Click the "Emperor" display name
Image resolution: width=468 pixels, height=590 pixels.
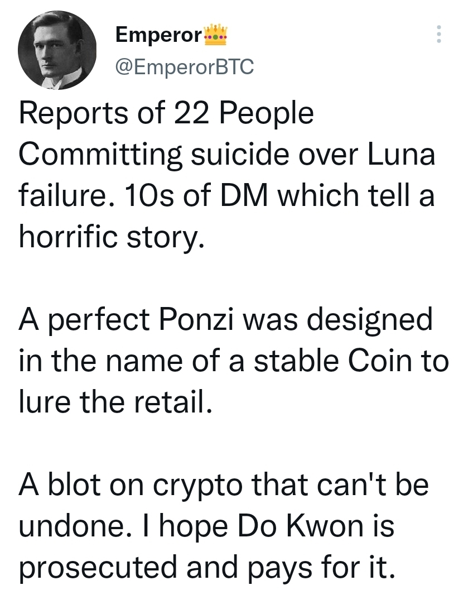(x=158, y=35)
